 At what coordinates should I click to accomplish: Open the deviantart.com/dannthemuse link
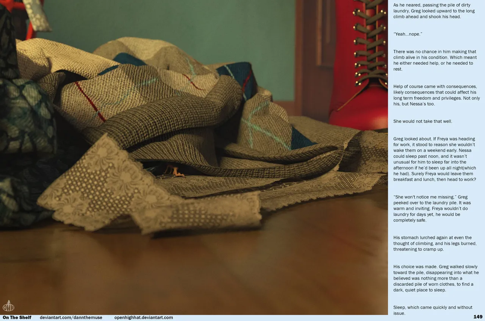click(71, 318)
